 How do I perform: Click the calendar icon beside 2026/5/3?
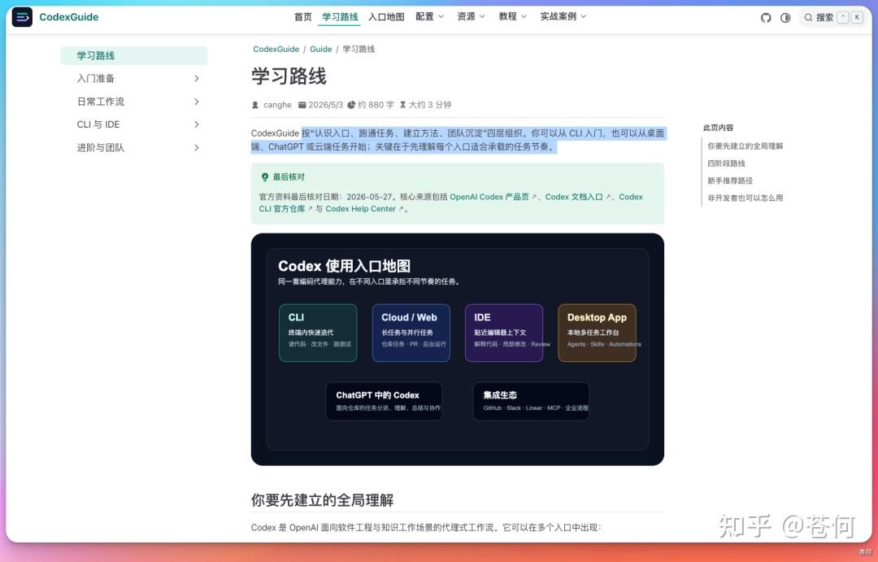tap(302, 105)
